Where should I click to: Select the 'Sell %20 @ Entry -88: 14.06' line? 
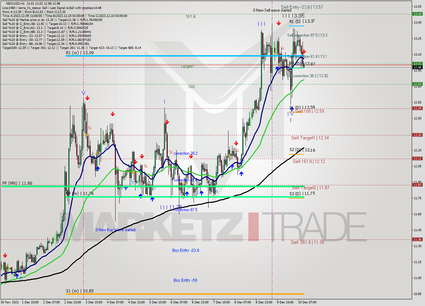46,44
